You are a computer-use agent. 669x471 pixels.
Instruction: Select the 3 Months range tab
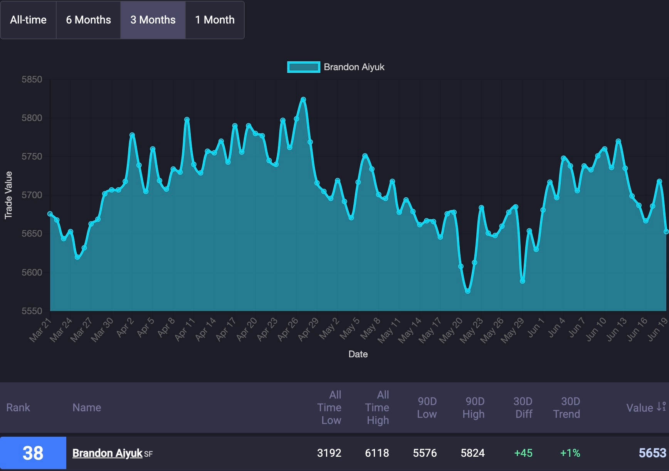[153, 20]
